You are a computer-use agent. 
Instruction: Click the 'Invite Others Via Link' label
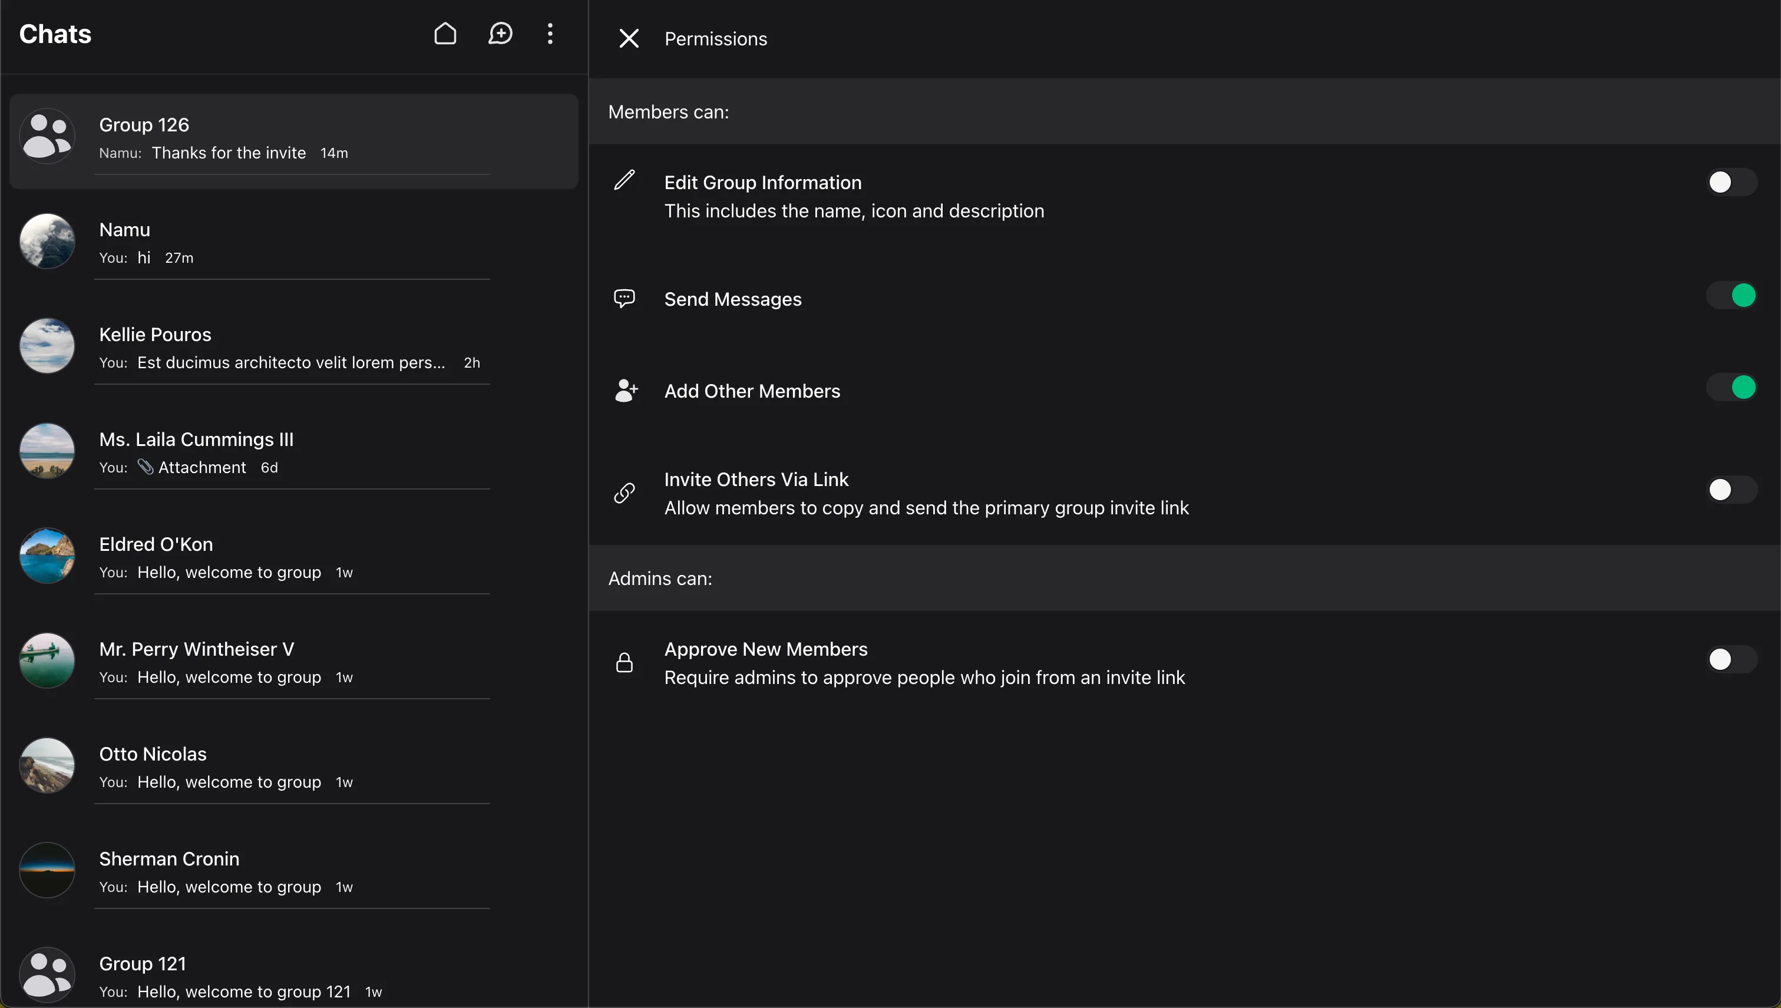(756, 479)
